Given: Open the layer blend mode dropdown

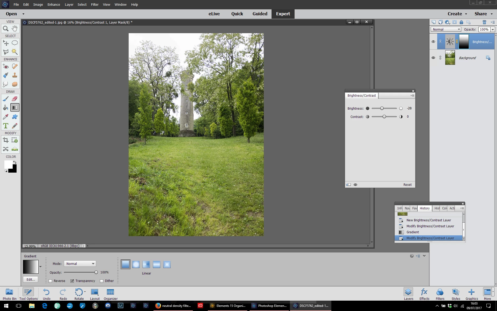Looking at the screenshot, I should [446, 29].
